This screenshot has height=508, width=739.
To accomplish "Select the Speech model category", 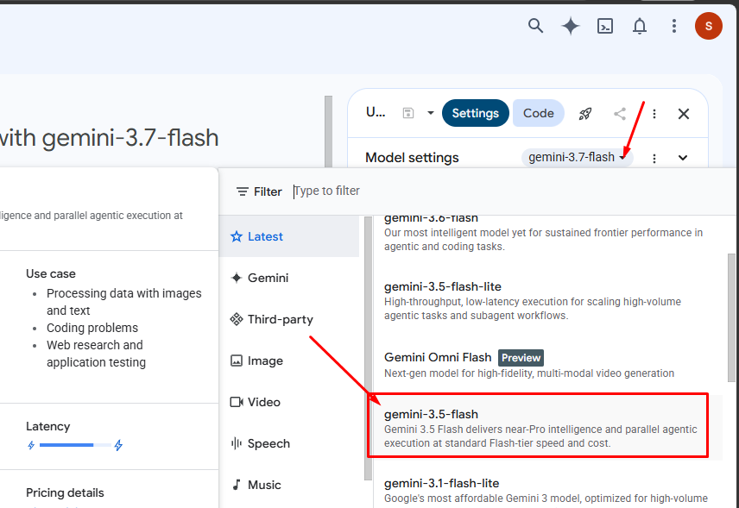I will 289,443.
